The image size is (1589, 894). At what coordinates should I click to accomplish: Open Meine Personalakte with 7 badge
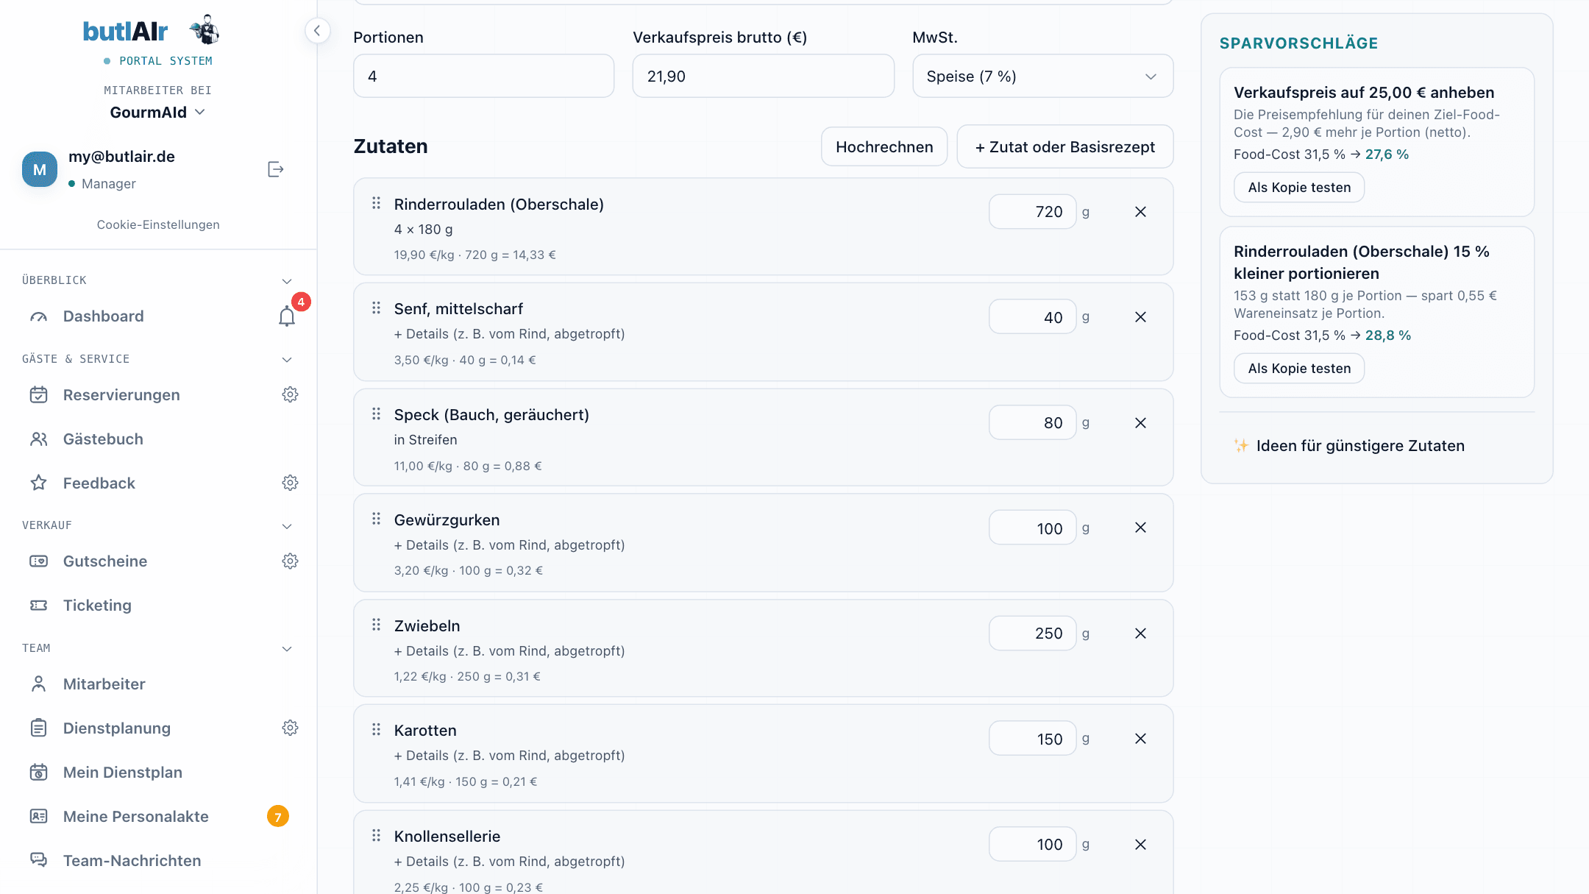click(136, 817)
